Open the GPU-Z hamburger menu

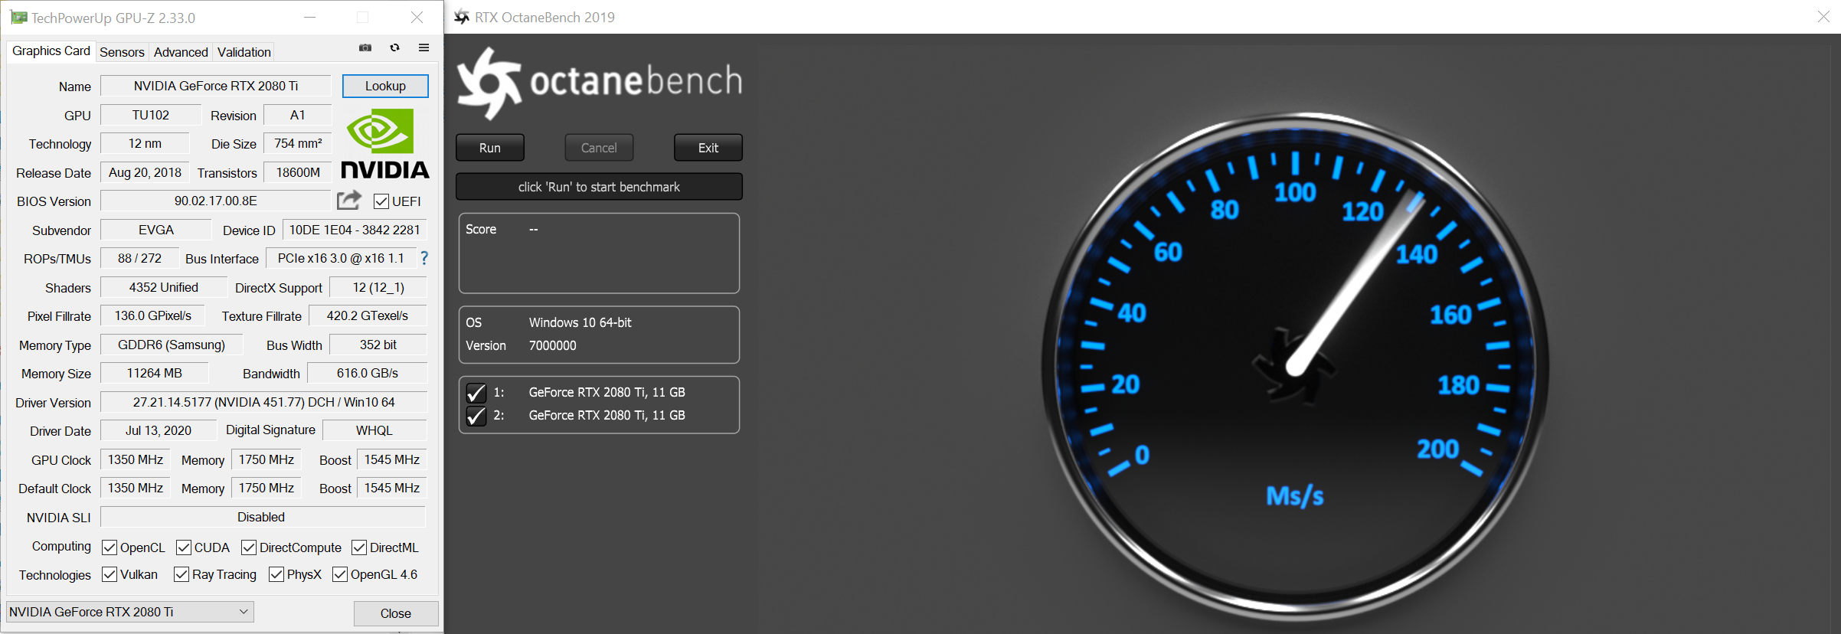[423, 48]
